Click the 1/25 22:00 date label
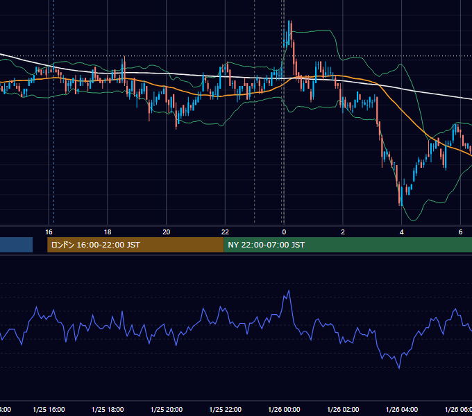The width and height of the screenshot is (472, 416). (225, 409)
